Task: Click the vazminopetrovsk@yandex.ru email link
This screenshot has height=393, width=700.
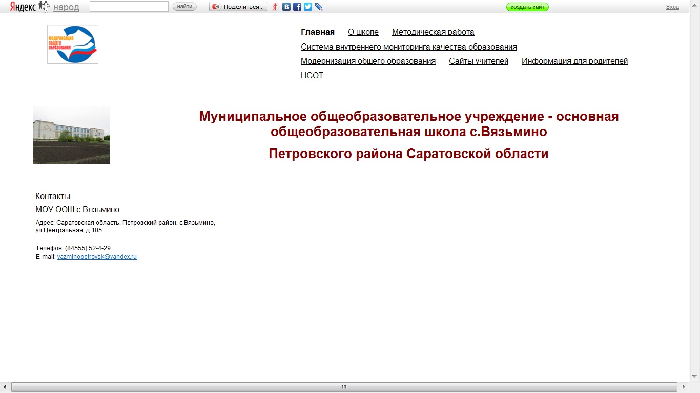Action: click(x=97, y=257)
